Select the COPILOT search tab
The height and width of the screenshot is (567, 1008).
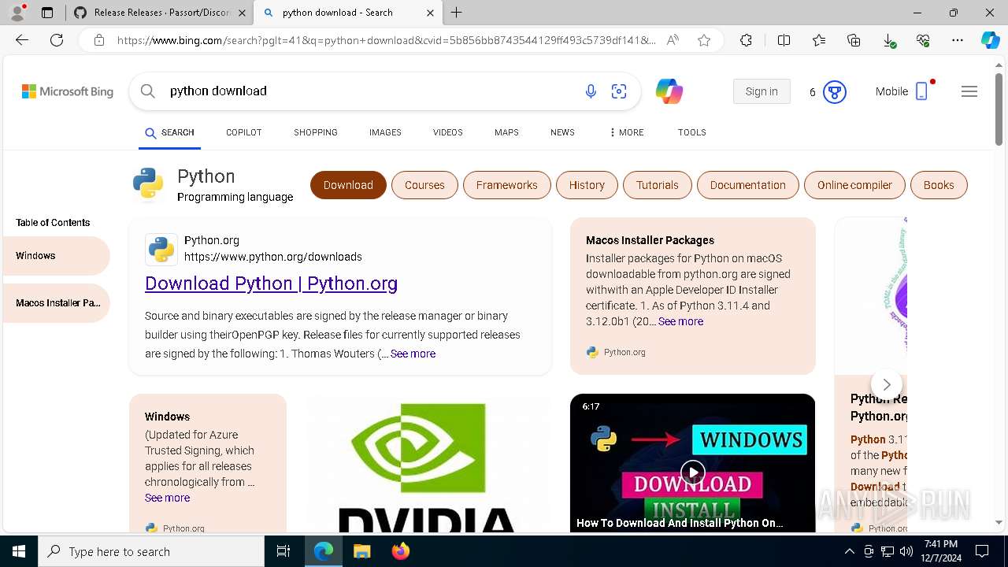pos(243,132)
